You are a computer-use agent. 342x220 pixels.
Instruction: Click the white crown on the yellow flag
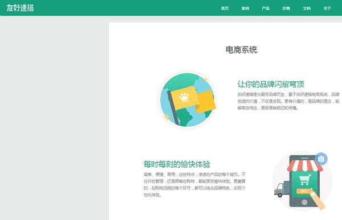tap(184, 97)
